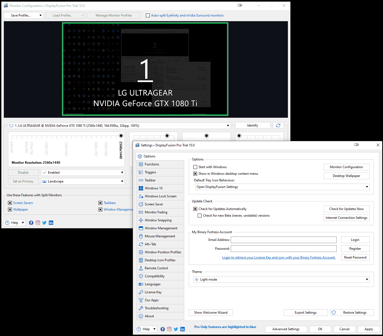Click the Desktop Icon Profiles icon
This screenshot has width=383, height=336.
141,260
